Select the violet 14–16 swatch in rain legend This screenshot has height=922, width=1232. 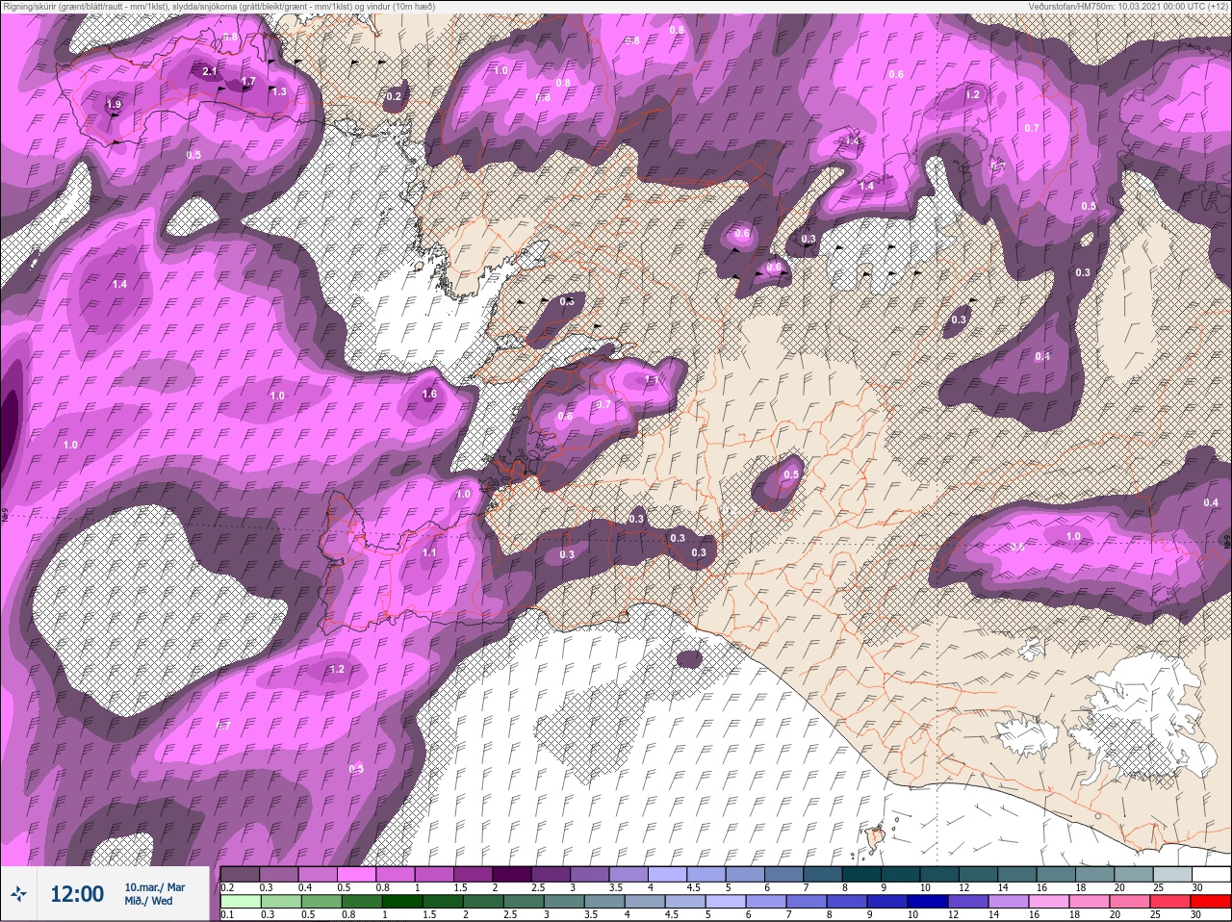pyautogui.click(x=1008, y=903)
